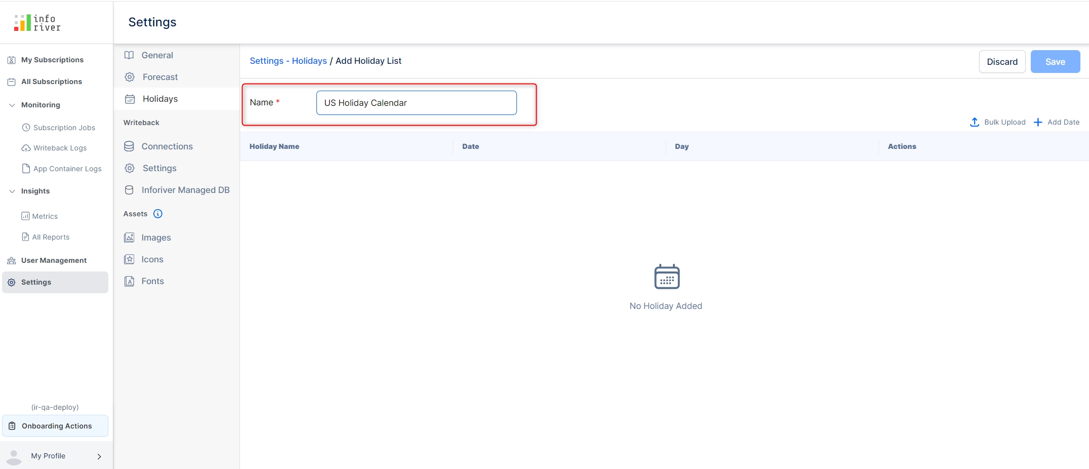Viewport: 1089px width, 469px height.
Task: Open Inforiver Managed DB database icon
Action: 129,190
